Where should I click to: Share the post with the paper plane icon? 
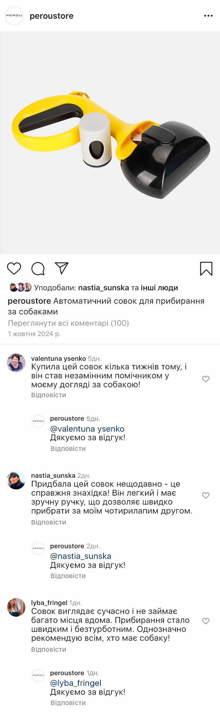coord(62,268)
